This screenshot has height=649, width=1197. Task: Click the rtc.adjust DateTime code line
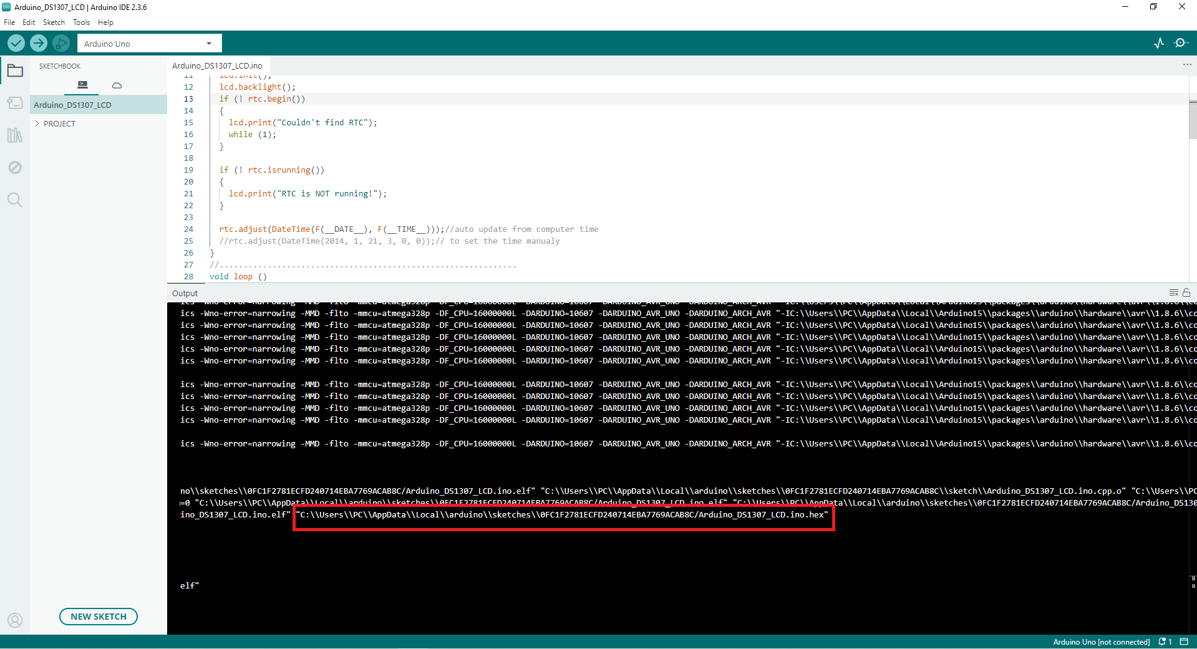tap(409, 229)
